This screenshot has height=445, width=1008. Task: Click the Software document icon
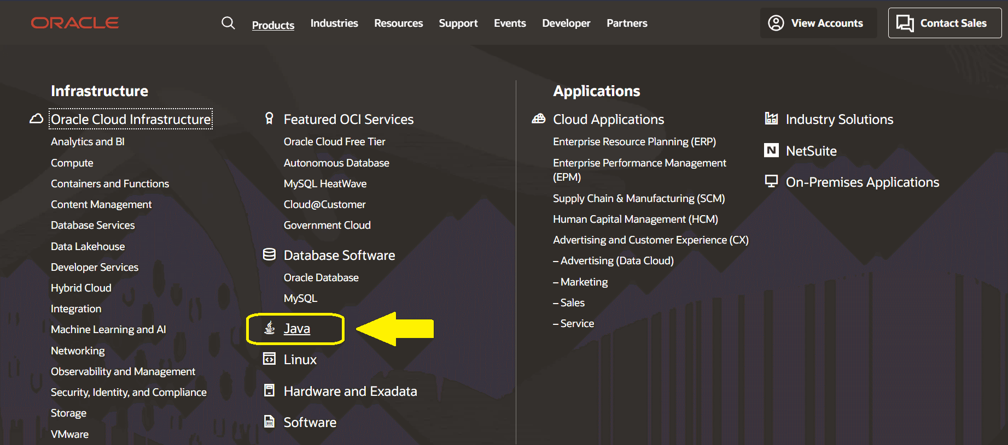pos(269,422)
